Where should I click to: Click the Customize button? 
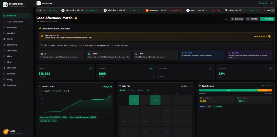pyautogui.click(x=237, y=19)
